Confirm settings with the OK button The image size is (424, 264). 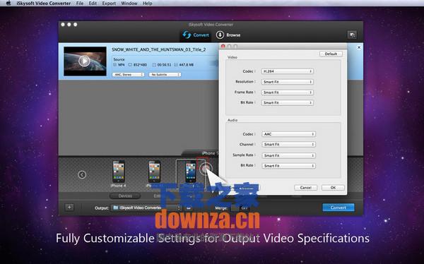tap(333, 188)
